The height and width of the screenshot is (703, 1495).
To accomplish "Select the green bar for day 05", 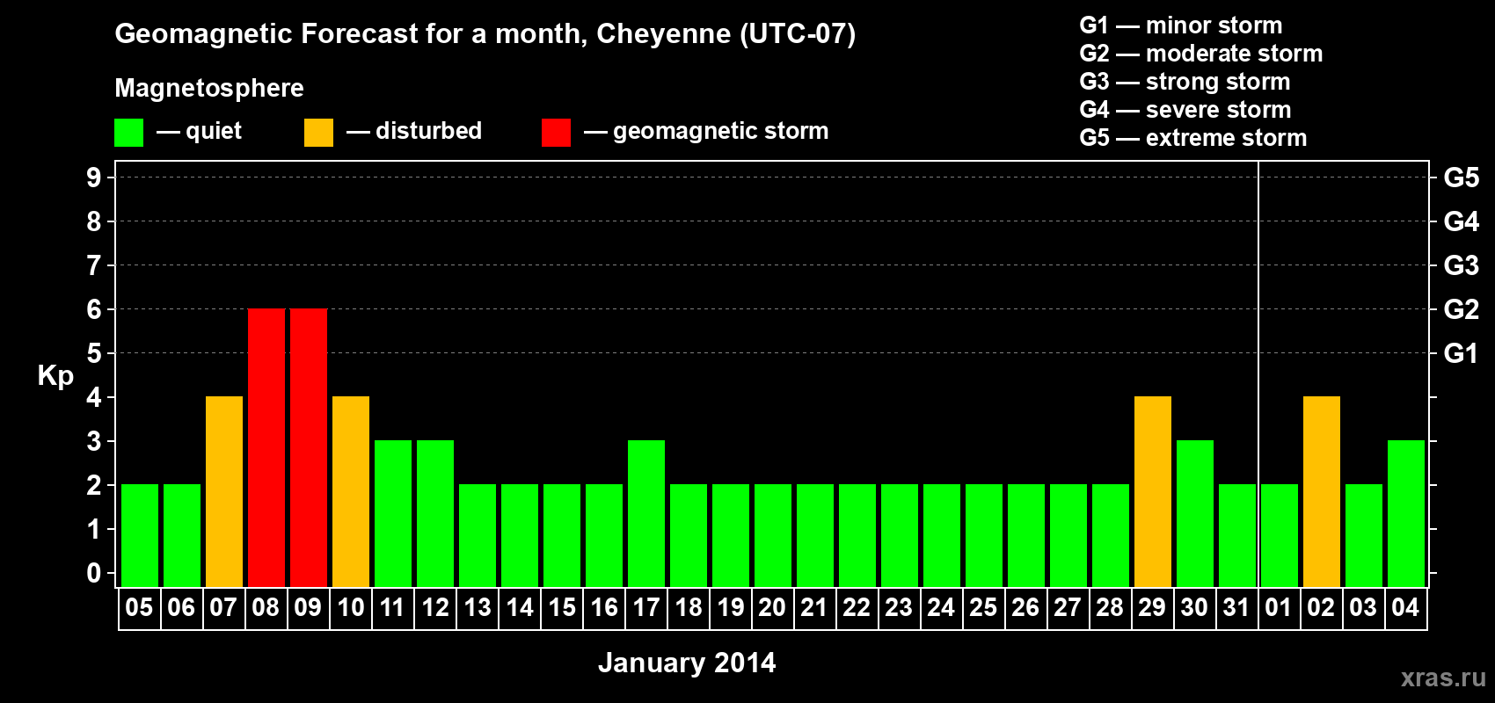I will [140, 535].
